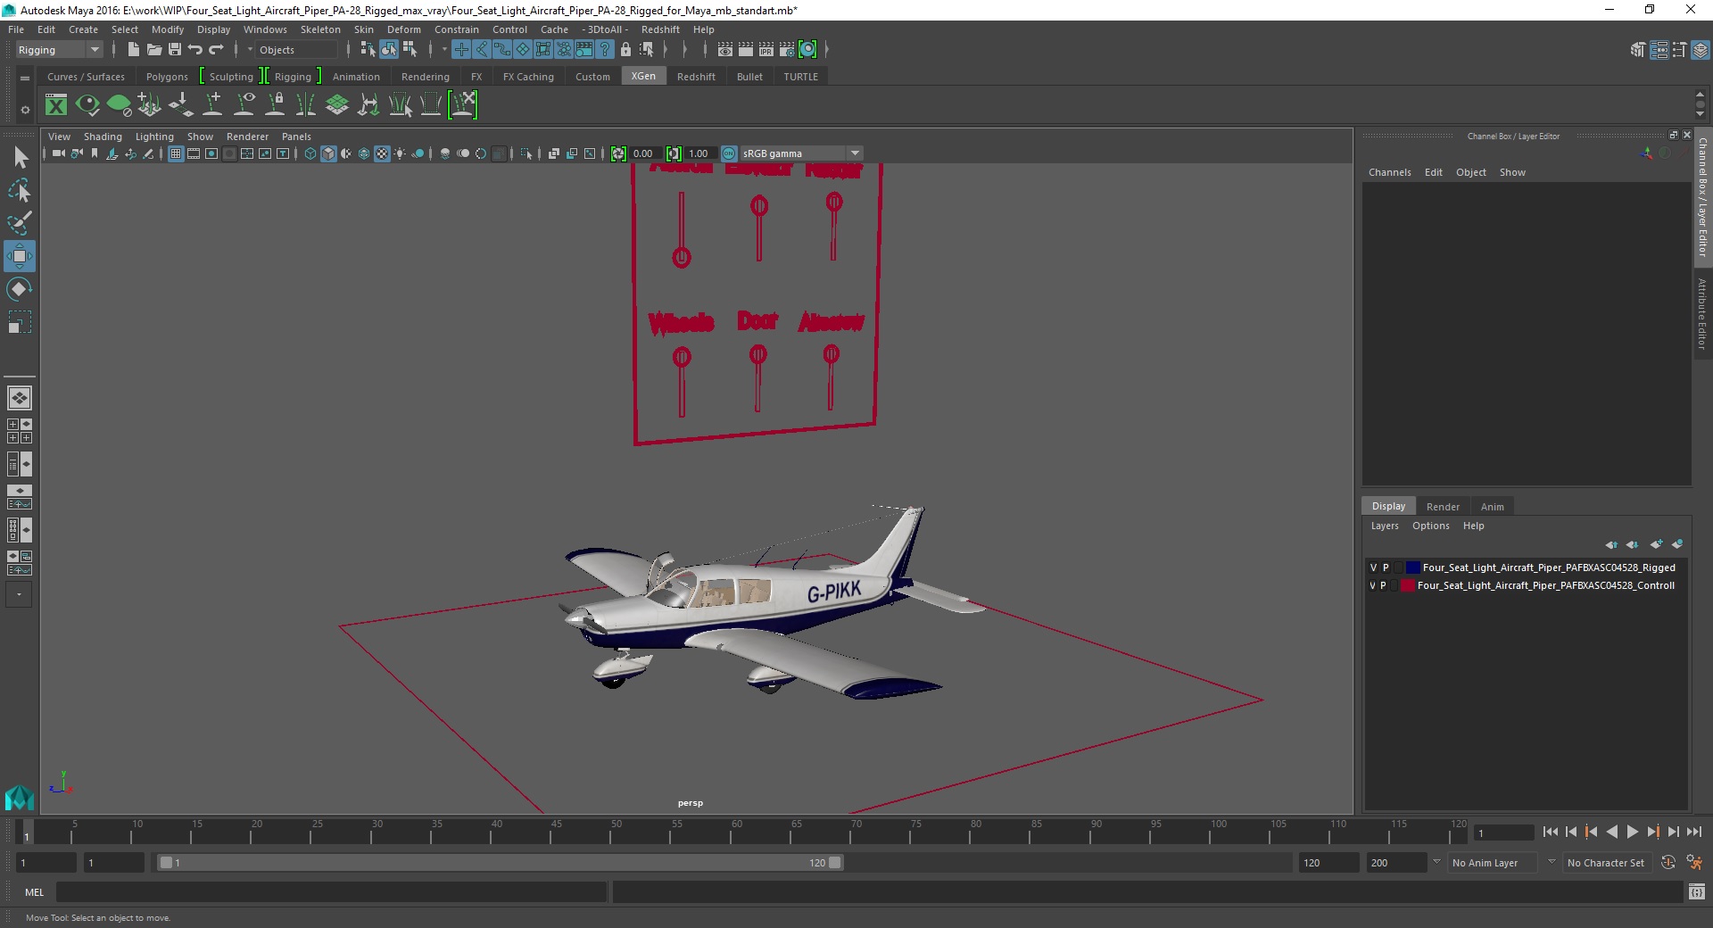Click the Controll layer red color swatch
This screenshot has width=1713, height=928.
click(1408, 585)
